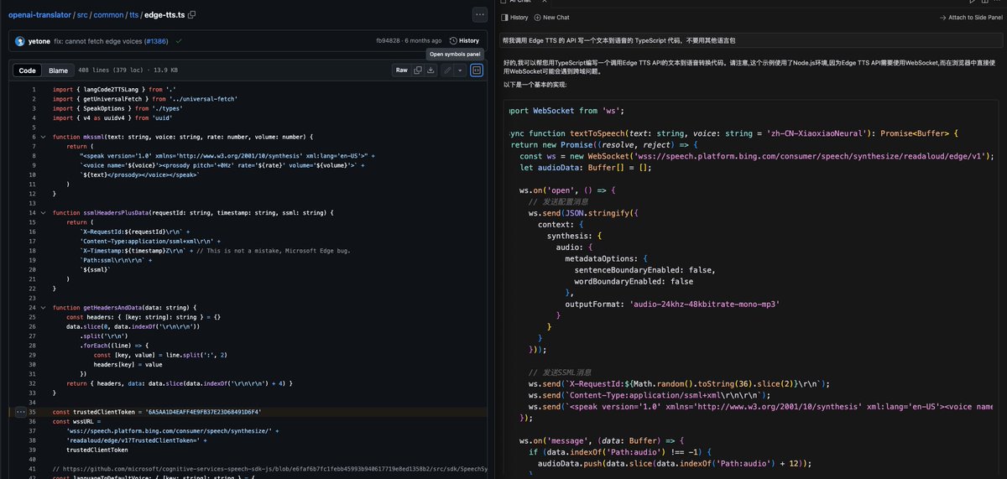Click yetone's avatar image
Screen dimensions: 1007x479
[19, 40]
